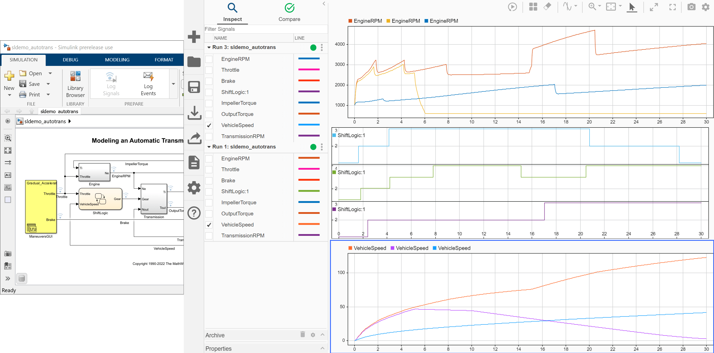Open the MODELING ribbon tab
This screenshot has height=353, width=714.
[117, 60]
